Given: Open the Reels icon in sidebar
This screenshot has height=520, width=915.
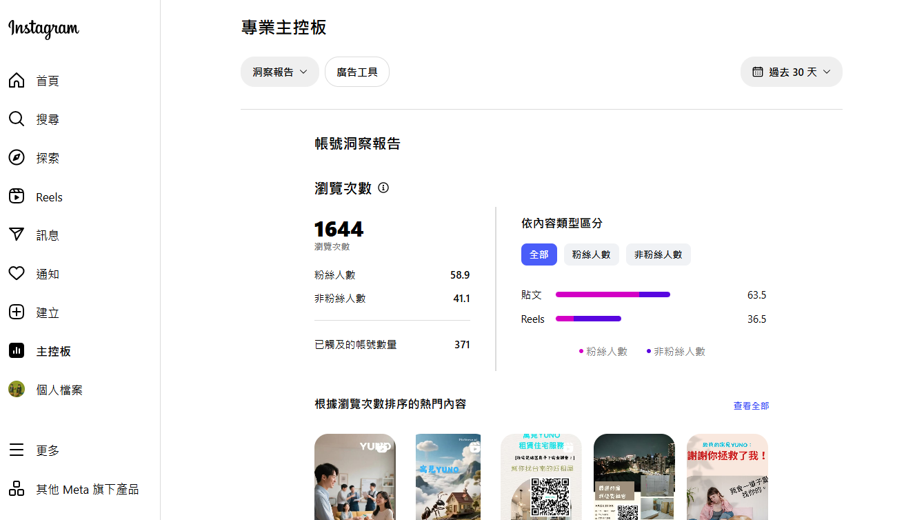Looking at the screenshot, I should coord(17,197).
